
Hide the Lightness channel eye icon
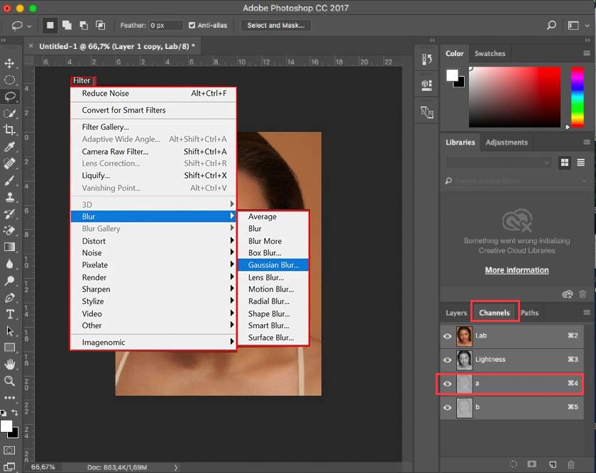(447, 360)
